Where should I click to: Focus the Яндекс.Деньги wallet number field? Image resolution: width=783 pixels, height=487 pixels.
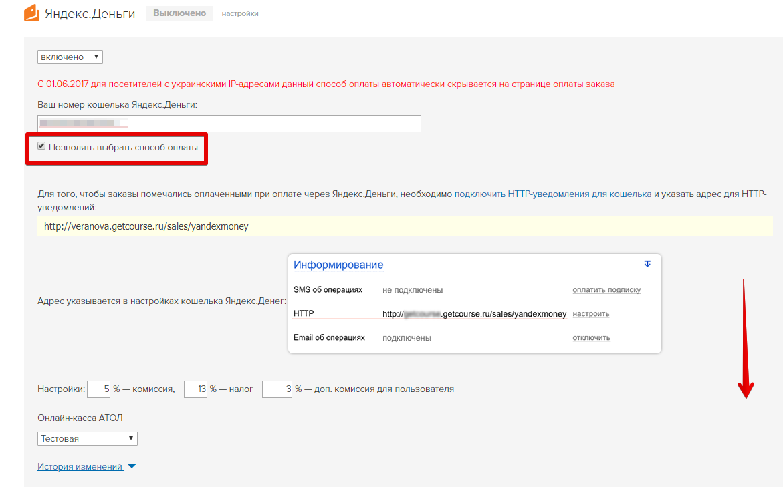[x=229, y=123]
